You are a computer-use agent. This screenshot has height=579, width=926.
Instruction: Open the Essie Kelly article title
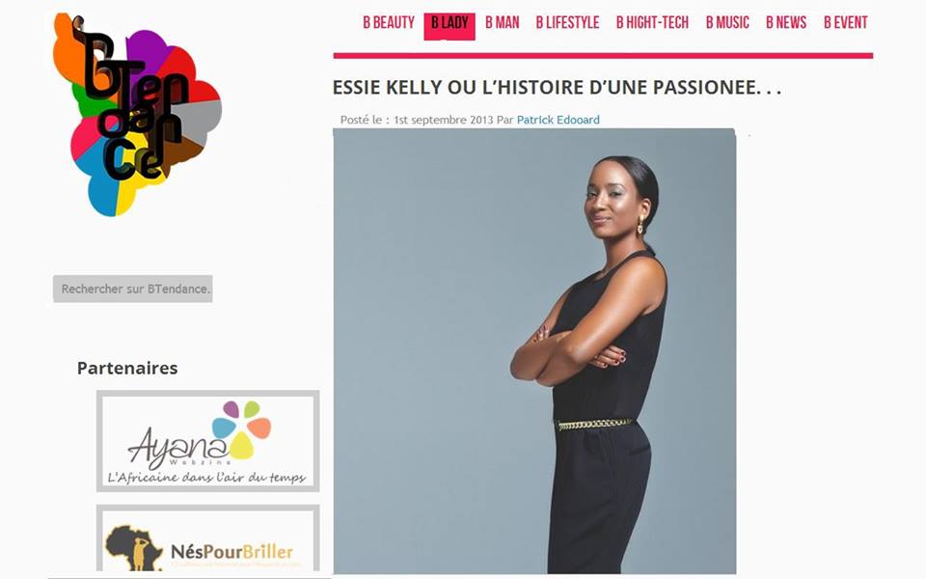[557, 88]
